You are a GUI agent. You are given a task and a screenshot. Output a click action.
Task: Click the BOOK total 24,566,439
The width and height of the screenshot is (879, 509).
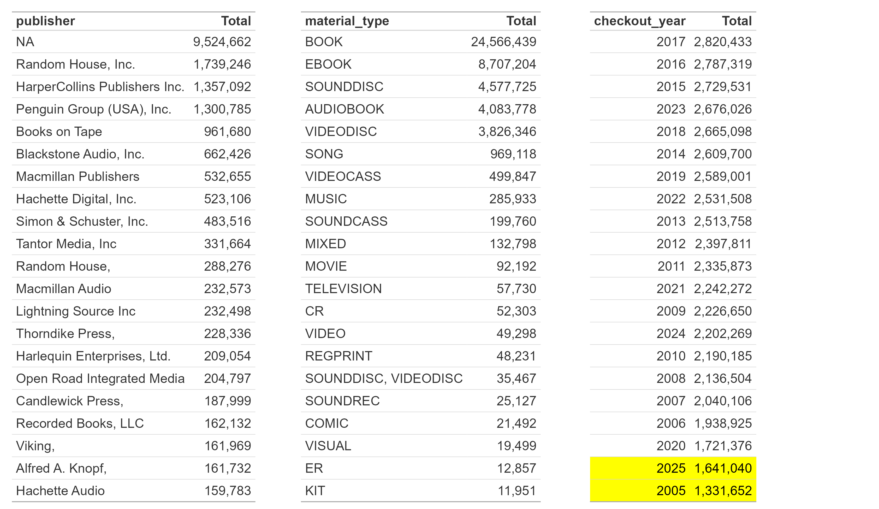point(503,42)
